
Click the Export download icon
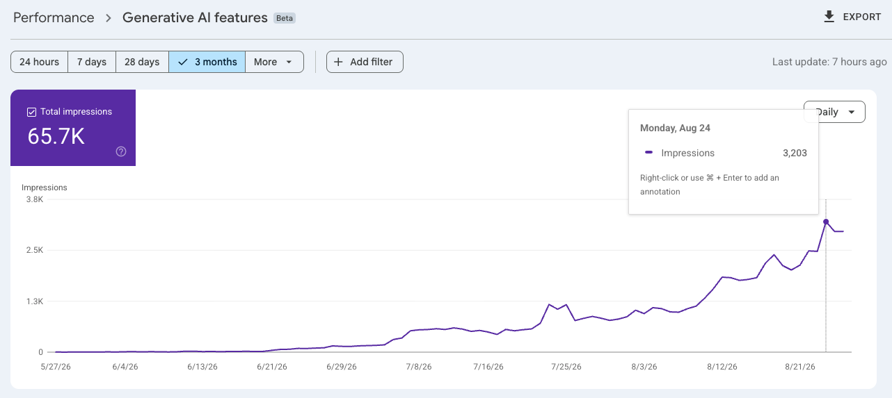tap(829, 17)
